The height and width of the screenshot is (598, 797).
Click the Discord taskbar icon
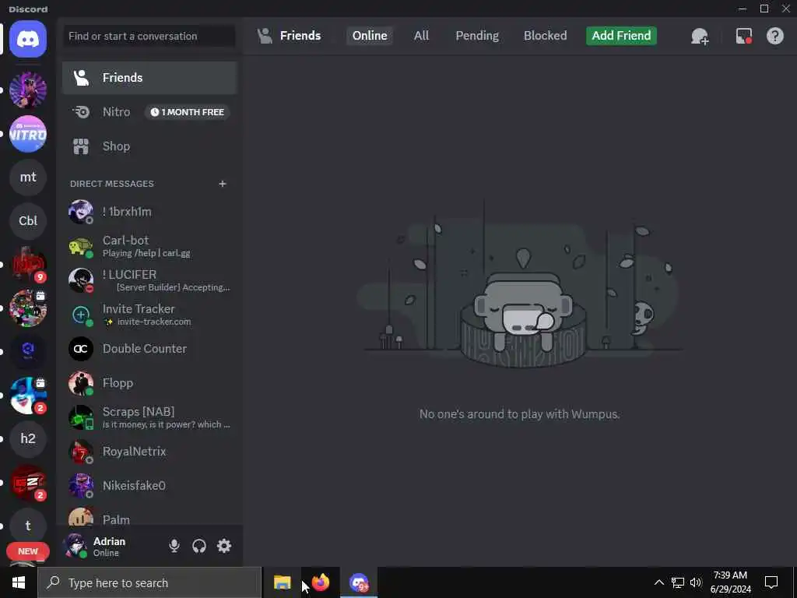[x=359, y=582]
